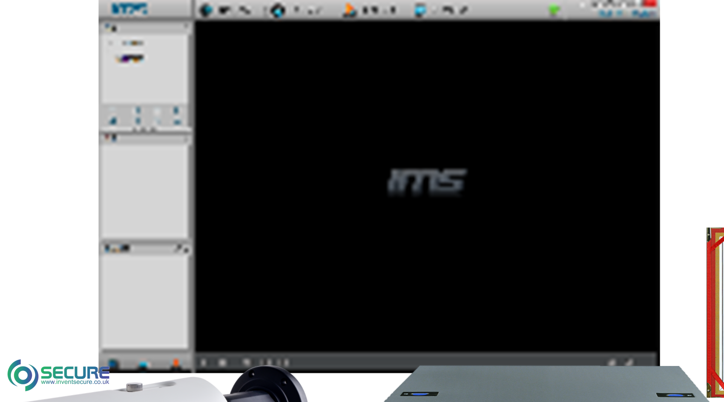Viewport: 724px width, 402px height.
Task: Select the top device tree item label
Action: pos(133,43)
